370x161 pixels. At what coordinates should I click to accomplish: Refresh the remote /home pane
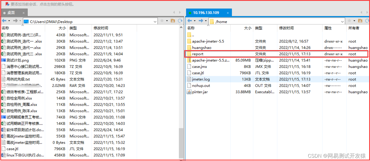pos(368,21)
